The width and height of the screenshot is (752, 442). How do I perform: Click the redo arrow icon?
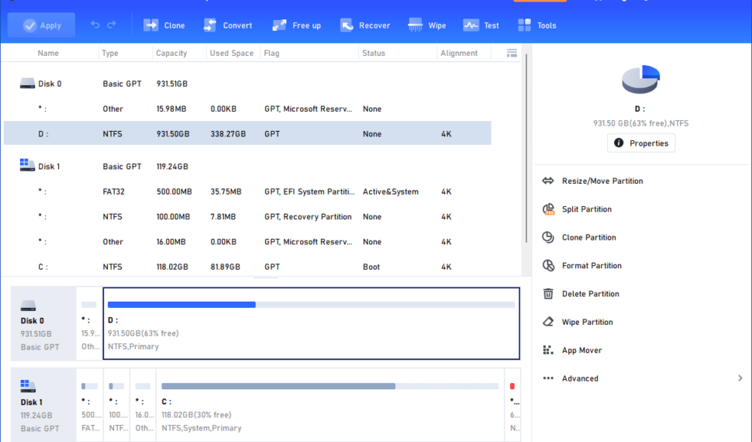click(x=112, y=26)
